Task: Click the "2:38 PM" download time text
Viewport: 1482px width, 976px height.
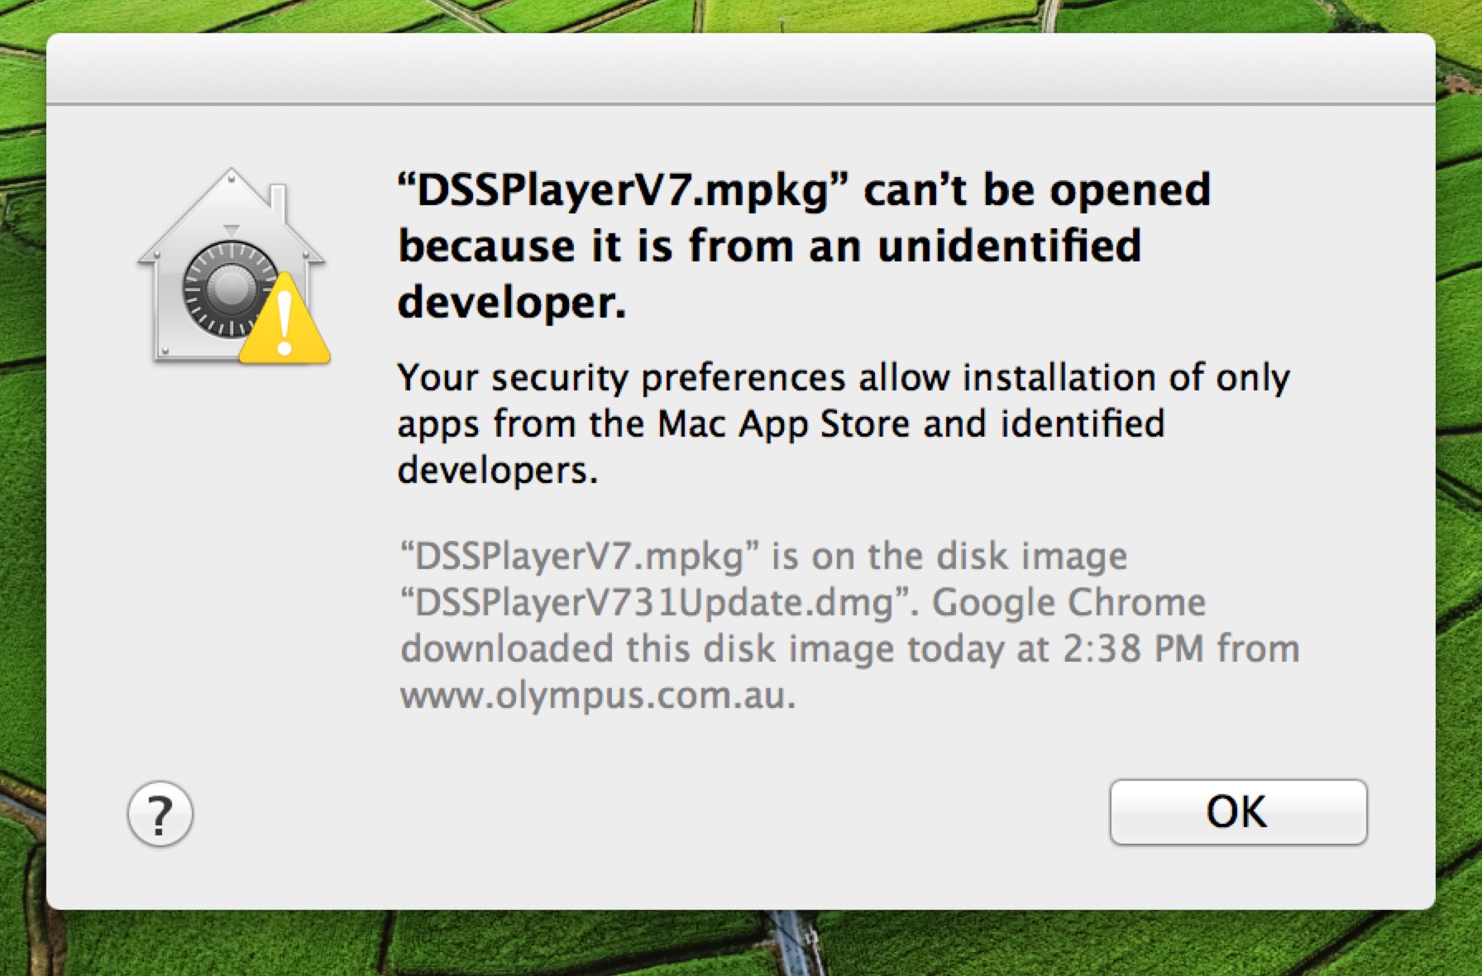Action: [1134, 648]
